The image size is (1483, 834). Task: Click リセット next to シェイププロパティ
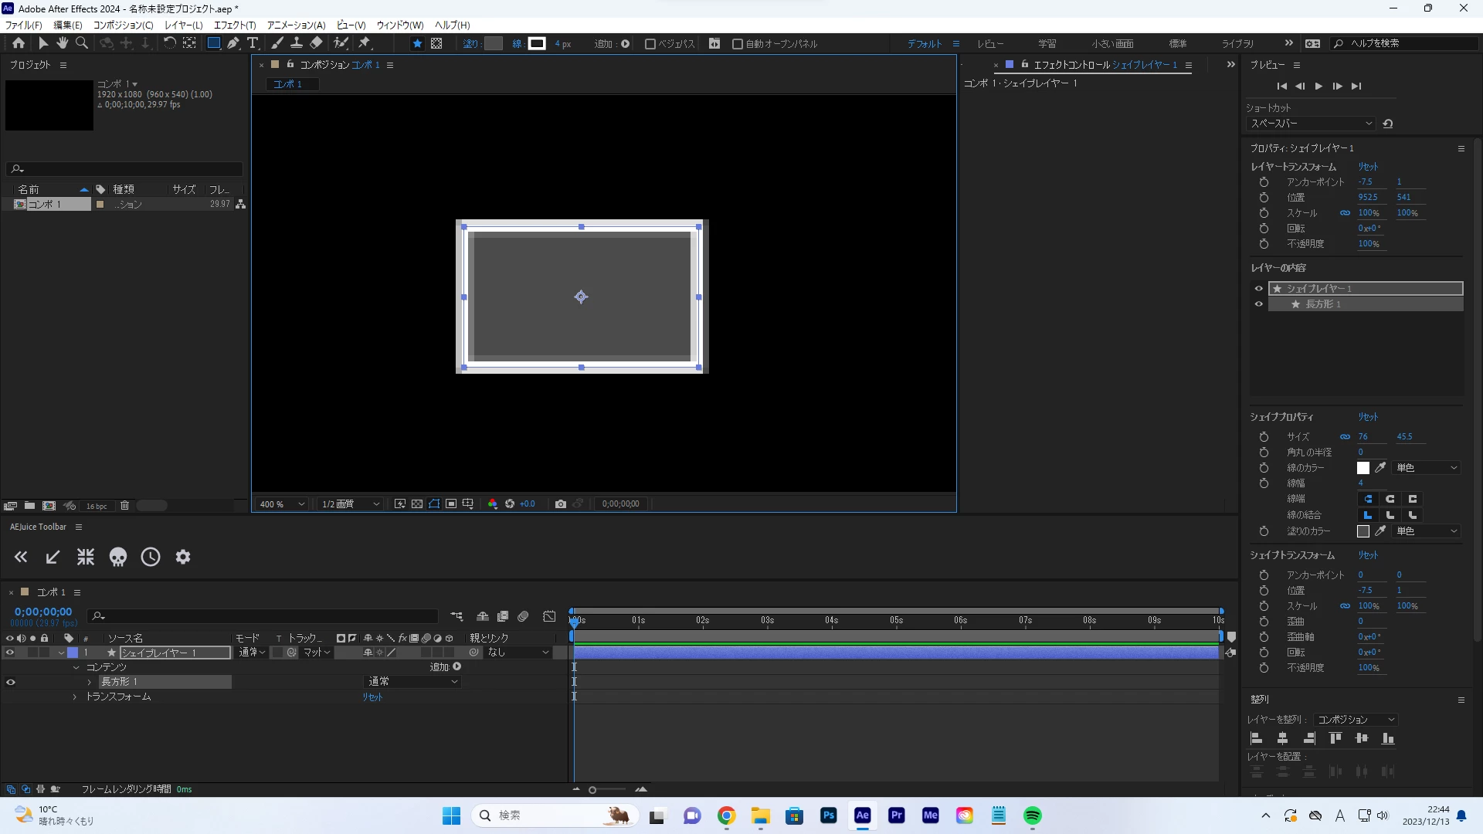[x=1368, y=417]
